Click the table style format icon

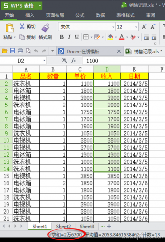pyautogui.click(x=97, y=37)
